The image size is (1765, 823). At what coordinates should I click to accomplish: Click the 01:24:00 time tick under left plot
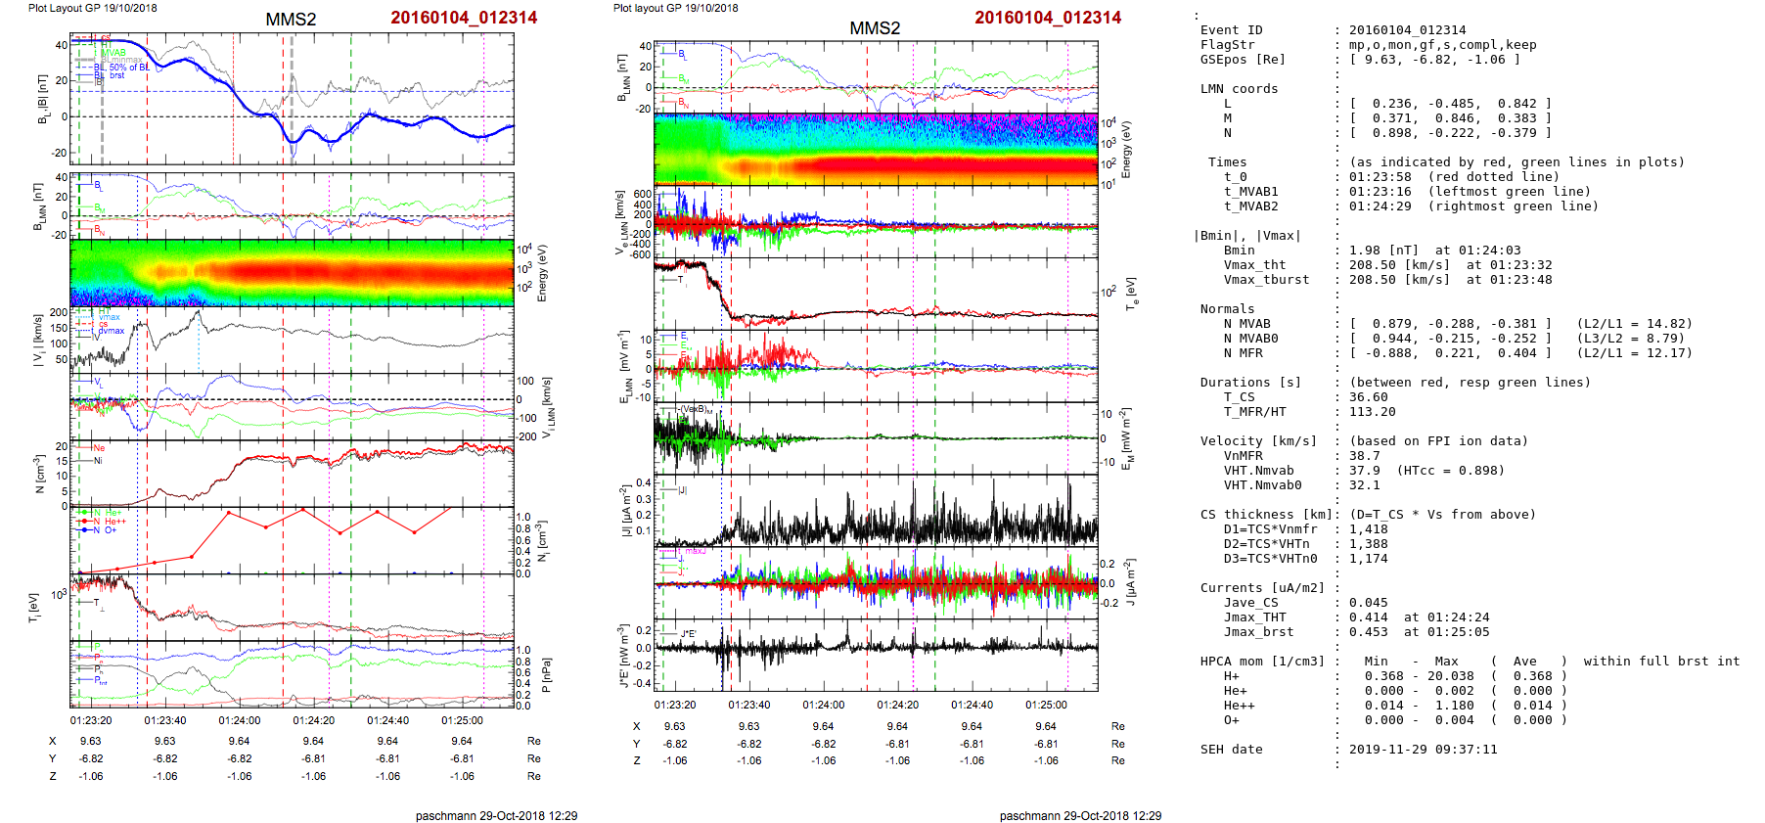pos(240,720)
